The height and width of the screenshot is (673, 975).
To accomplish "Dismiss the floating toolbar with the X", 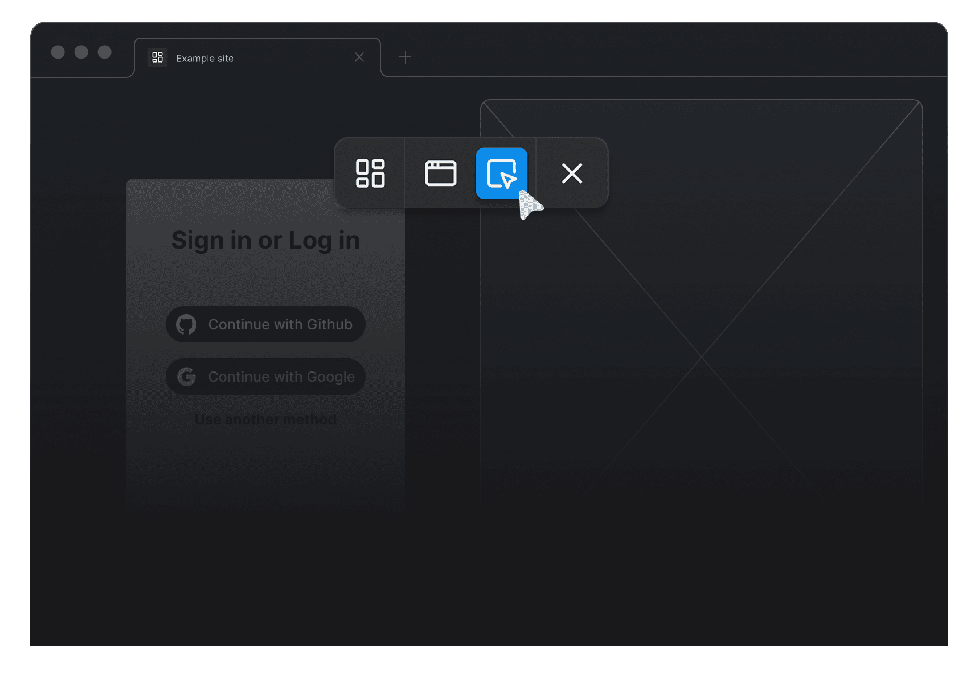I will pyautogui.click(x=572, y=173).
